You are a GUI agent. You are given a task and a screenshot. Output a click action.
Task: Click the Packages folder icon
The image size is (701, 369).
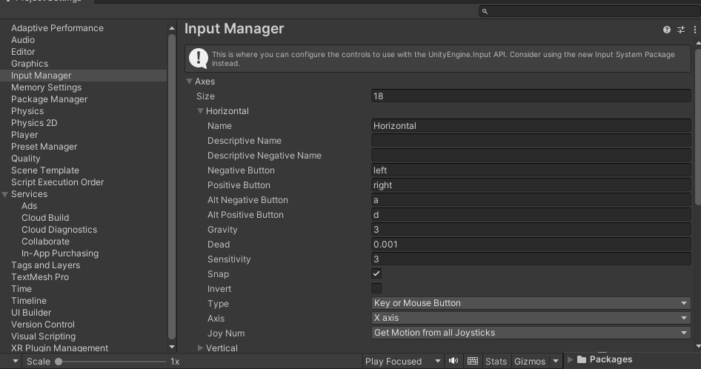tap(582, 359)
